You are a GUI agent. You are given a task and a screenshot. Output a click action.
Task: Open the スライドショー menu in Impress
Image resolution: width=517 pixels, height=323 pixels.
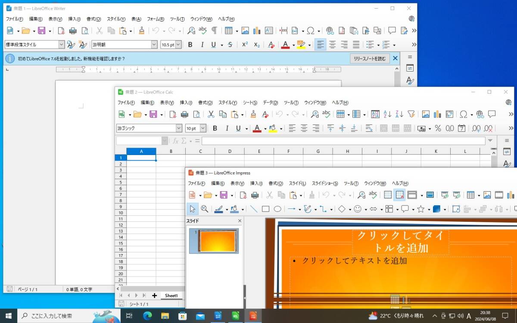point(325,183)
